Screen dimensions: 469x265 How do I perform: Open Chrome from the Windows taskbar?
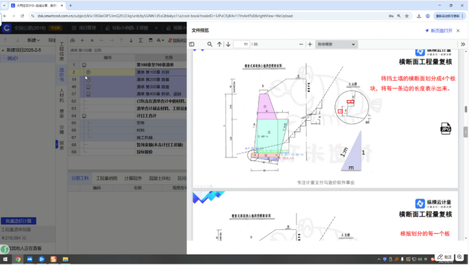pyautogui.click(x=18, y=259)
